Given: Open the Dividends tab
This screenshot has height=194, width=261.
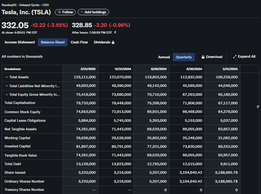Looking at the screenshot, I should 104,42.
